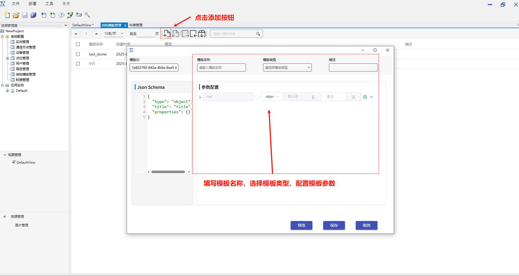Click the add template icon in toolbar

[x=166, y=34]
